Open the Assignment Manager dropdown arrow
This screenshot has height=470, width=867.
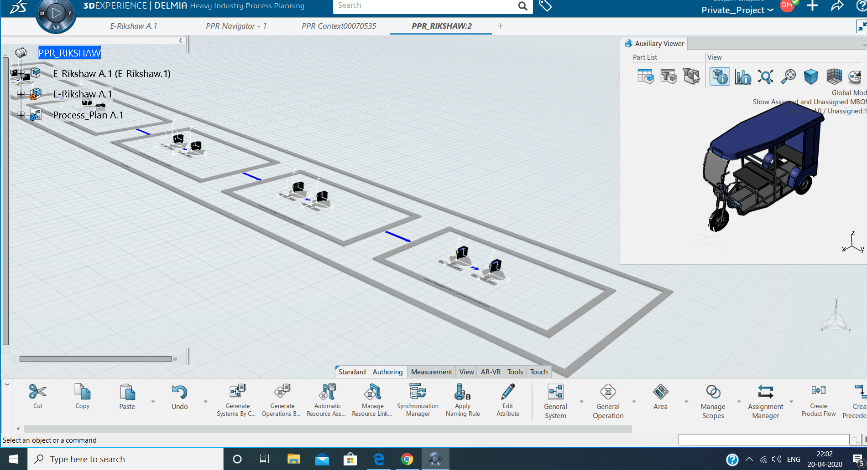(x=791, y=402)
